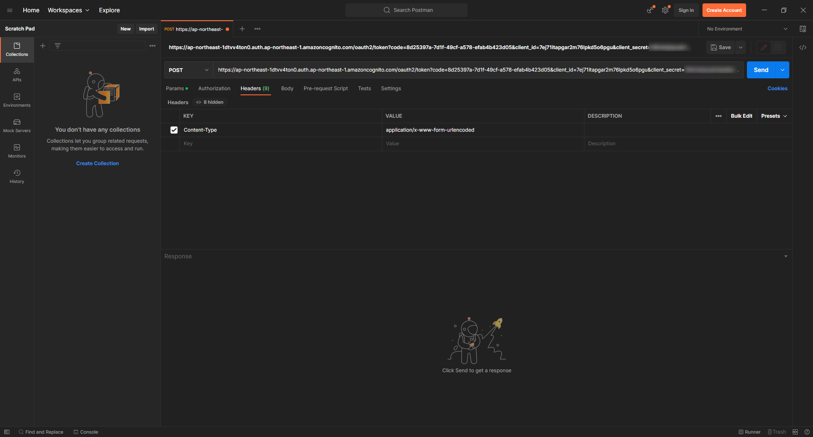Switch to Pre-request Script tab

coord(326,89)
